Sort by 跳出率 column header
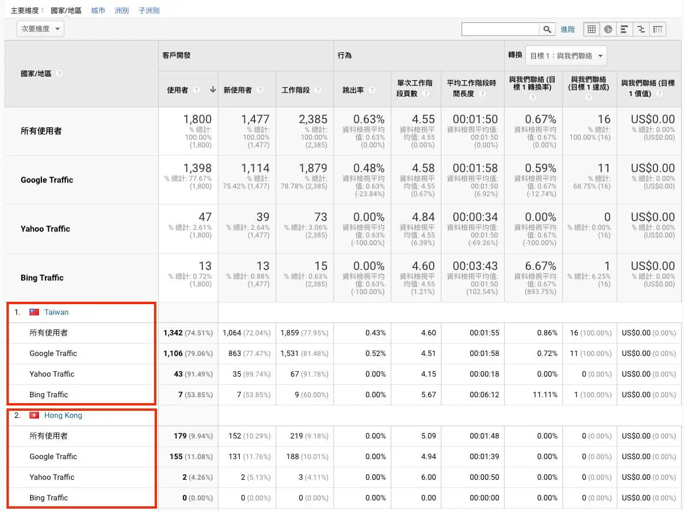The image size is (684, 511). tap(353, 90)
